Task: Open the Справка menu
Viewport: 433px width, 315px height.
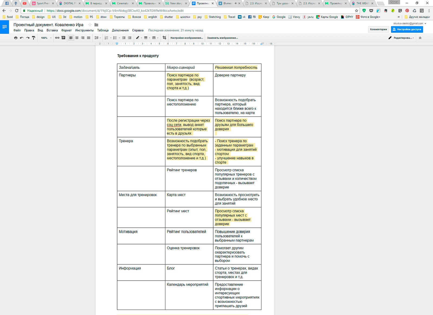Action: 138,30
